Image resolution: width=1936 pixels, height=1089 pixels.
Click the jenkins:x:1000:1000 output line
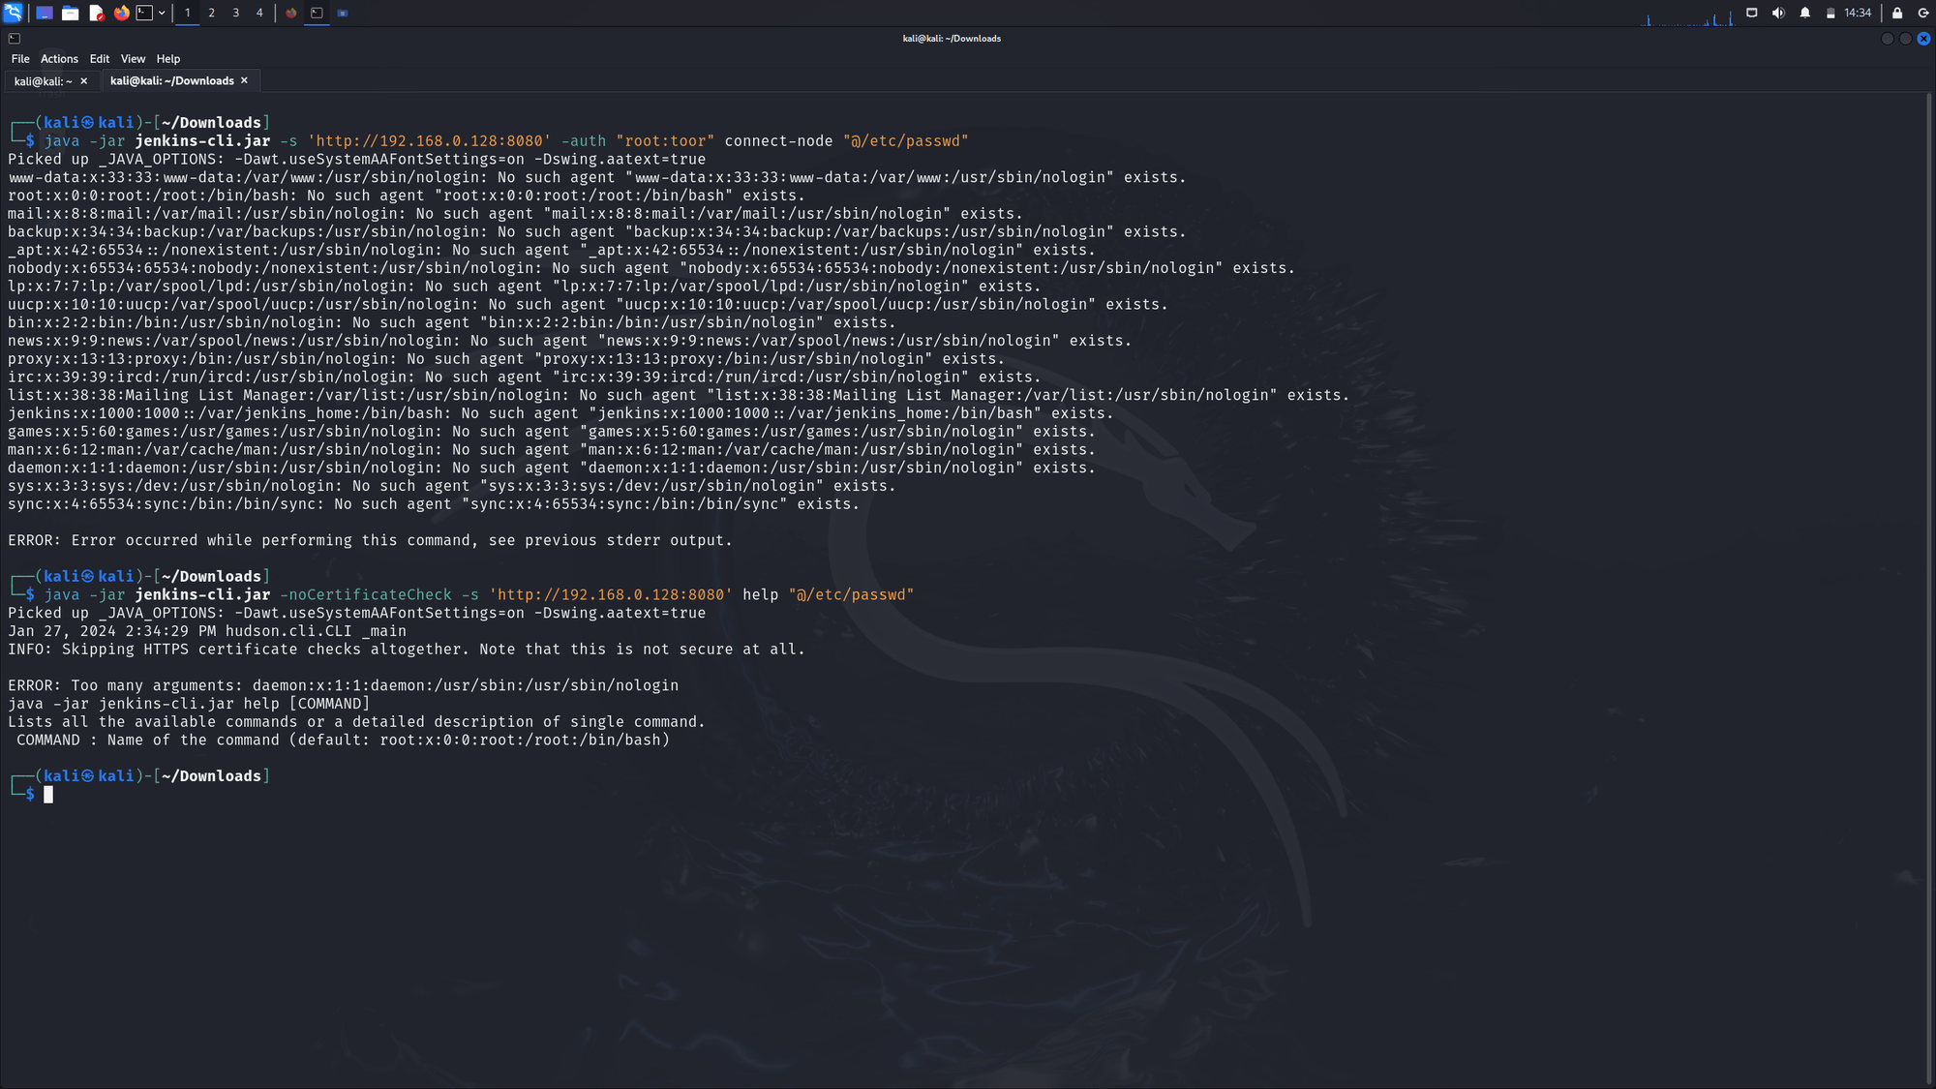coord(560,413)
